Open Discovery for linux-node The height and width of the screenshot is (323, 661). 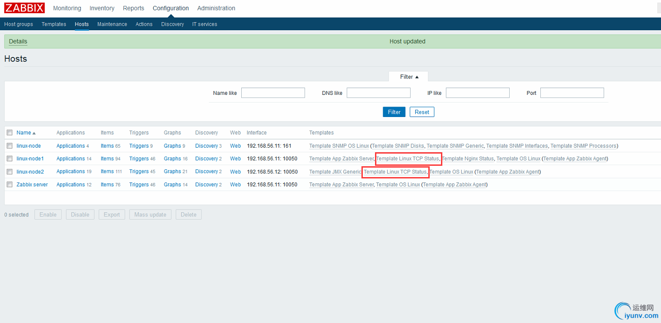(x=206, y=146)
